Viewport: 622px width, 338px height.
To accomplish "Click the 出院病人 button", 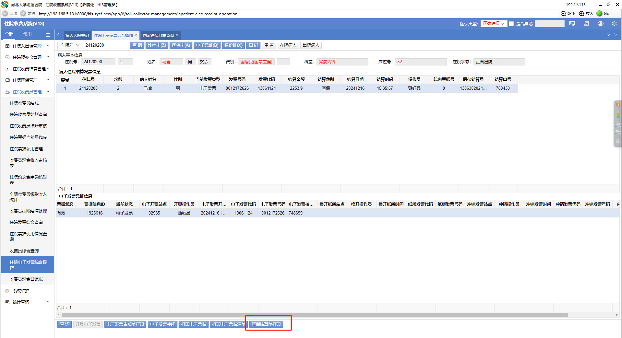I will (311, 45).
